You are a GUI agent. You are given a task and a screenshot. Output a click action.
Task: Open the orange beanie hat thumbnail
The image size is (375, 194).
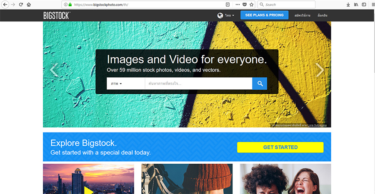point(187,179)
